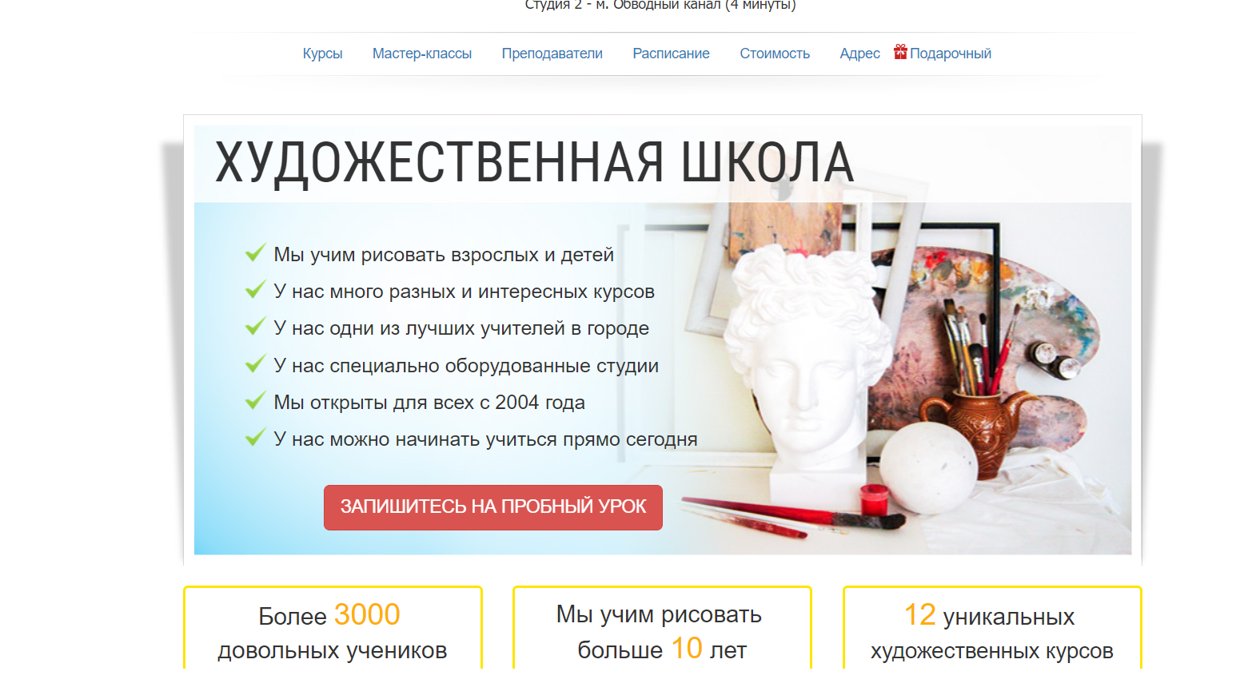Image resolution: width=1252 pixels, height=699 pixels.
Task: Navigate to the Адрес page
Action: click(859, 54)
